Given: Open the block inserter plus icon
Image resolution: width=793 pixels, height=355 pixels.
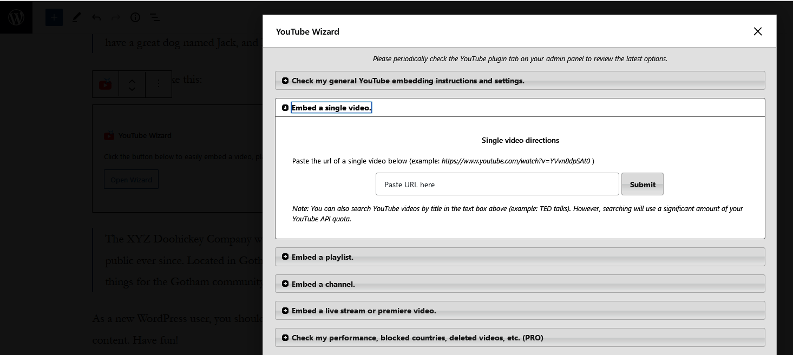Looking at the screenshot, I should pyautogui.click(x=54, y=17).
